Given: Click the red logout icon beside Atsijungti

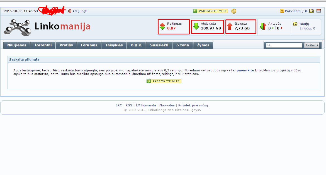Looking at the screenshot, I should 70,11.
